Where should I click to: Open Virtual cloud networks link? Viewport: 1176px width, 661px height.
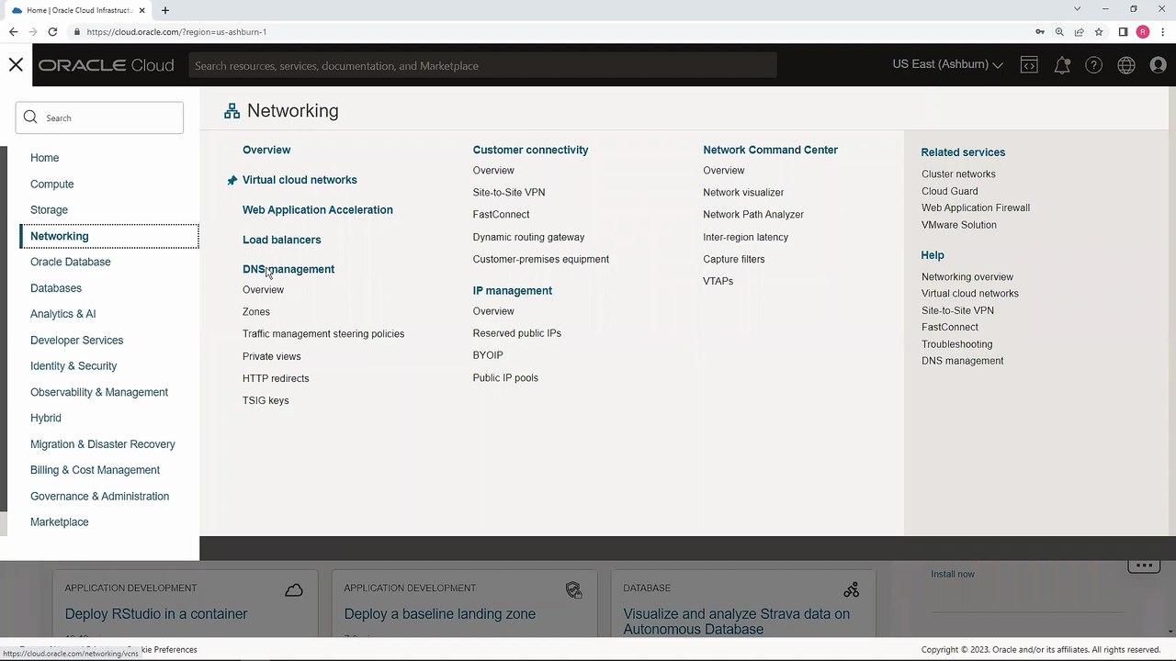pyautogui.click(x=300, y=180)
